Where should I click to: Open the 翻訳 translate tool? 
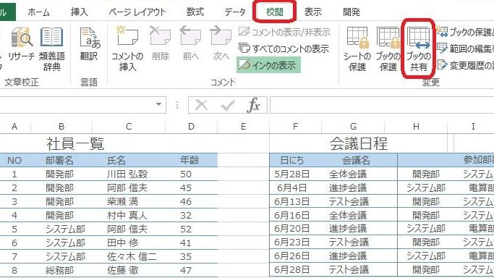(89, 44)
